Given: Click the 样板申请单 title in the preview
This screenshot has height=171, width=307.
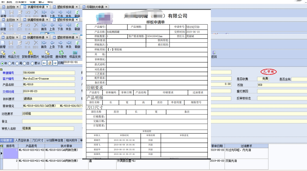Looking at the screenshot, I should (x=155, y=22).
